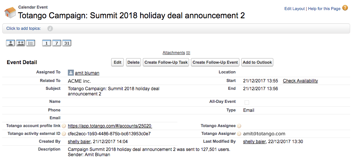Viewport: 355px width, 161px height.
Task: Click the Subject field value text
Action: pyautogui.click(x=114, y=91)
